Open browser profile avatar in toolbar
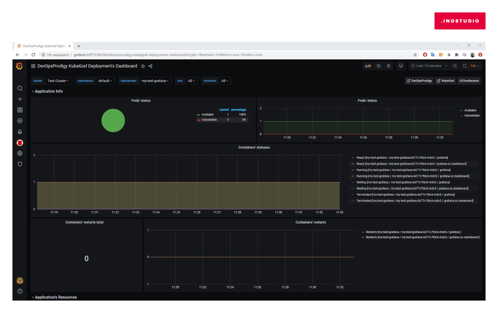The image size is (498, 313). coord(472,54)
